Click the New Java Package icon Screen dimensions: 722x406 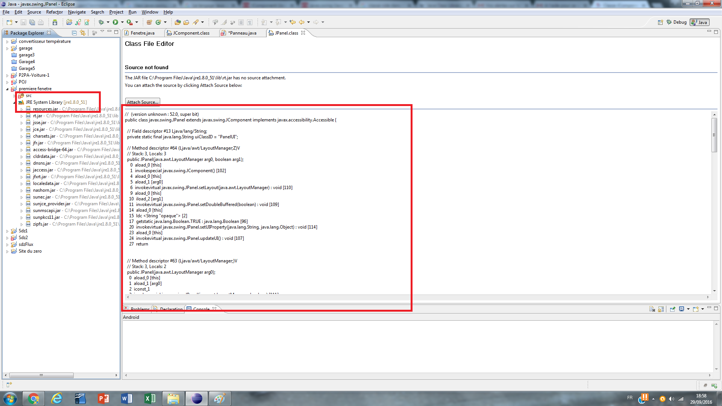coord(149,23)
